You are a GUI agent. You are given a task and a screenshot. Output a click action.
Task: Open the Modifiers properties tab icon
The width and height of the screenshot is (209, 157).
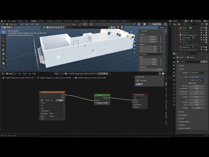(174, 88)
